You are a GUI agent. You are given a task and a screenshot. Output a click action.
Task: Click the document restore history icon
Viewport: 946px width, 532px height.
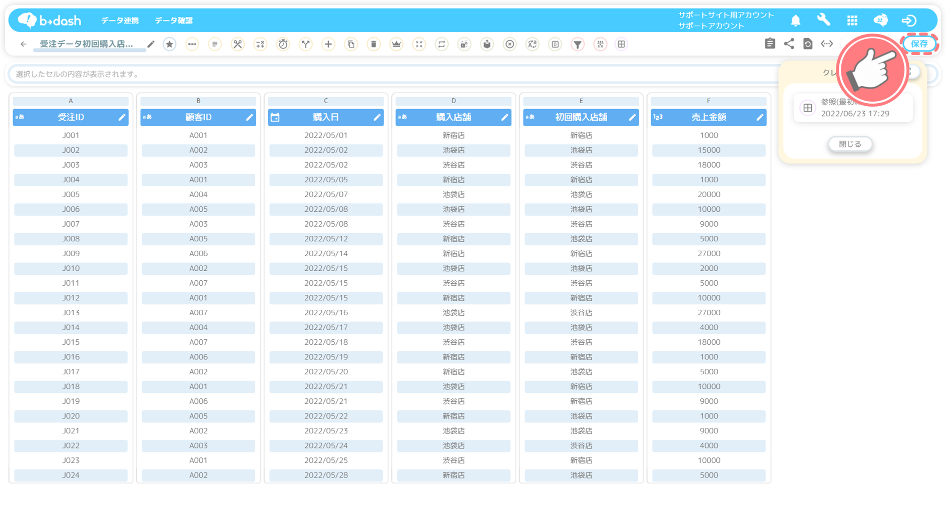807,44
